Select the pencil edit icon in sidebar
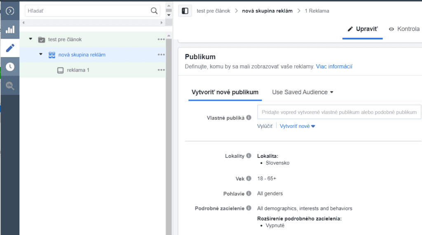The width and height of the screenshot is (422, 235). 10,48
